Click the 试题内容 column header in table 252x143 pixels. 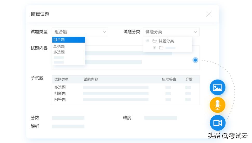[x=91, y=80]
